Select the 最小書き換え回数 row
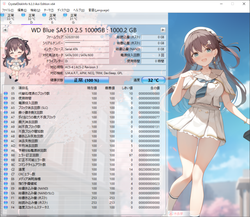This screenshot has width=250, height=217. pos(82,112)
